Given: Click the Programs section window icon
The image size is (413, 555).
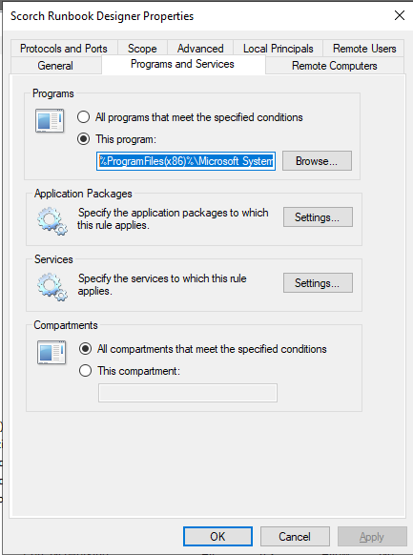Looking at the screenshot, I should pos(50,120).
